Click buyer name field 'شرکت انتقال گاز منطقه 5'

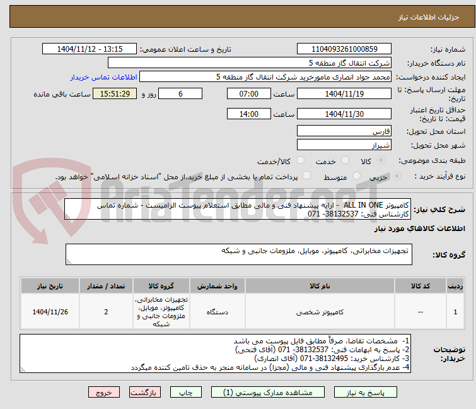point(249,63)
